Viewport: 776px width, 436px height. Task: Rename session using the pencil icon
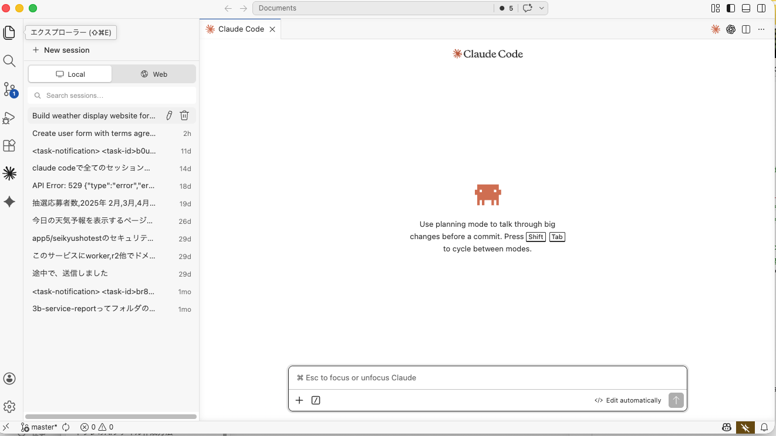pos(169,115)
